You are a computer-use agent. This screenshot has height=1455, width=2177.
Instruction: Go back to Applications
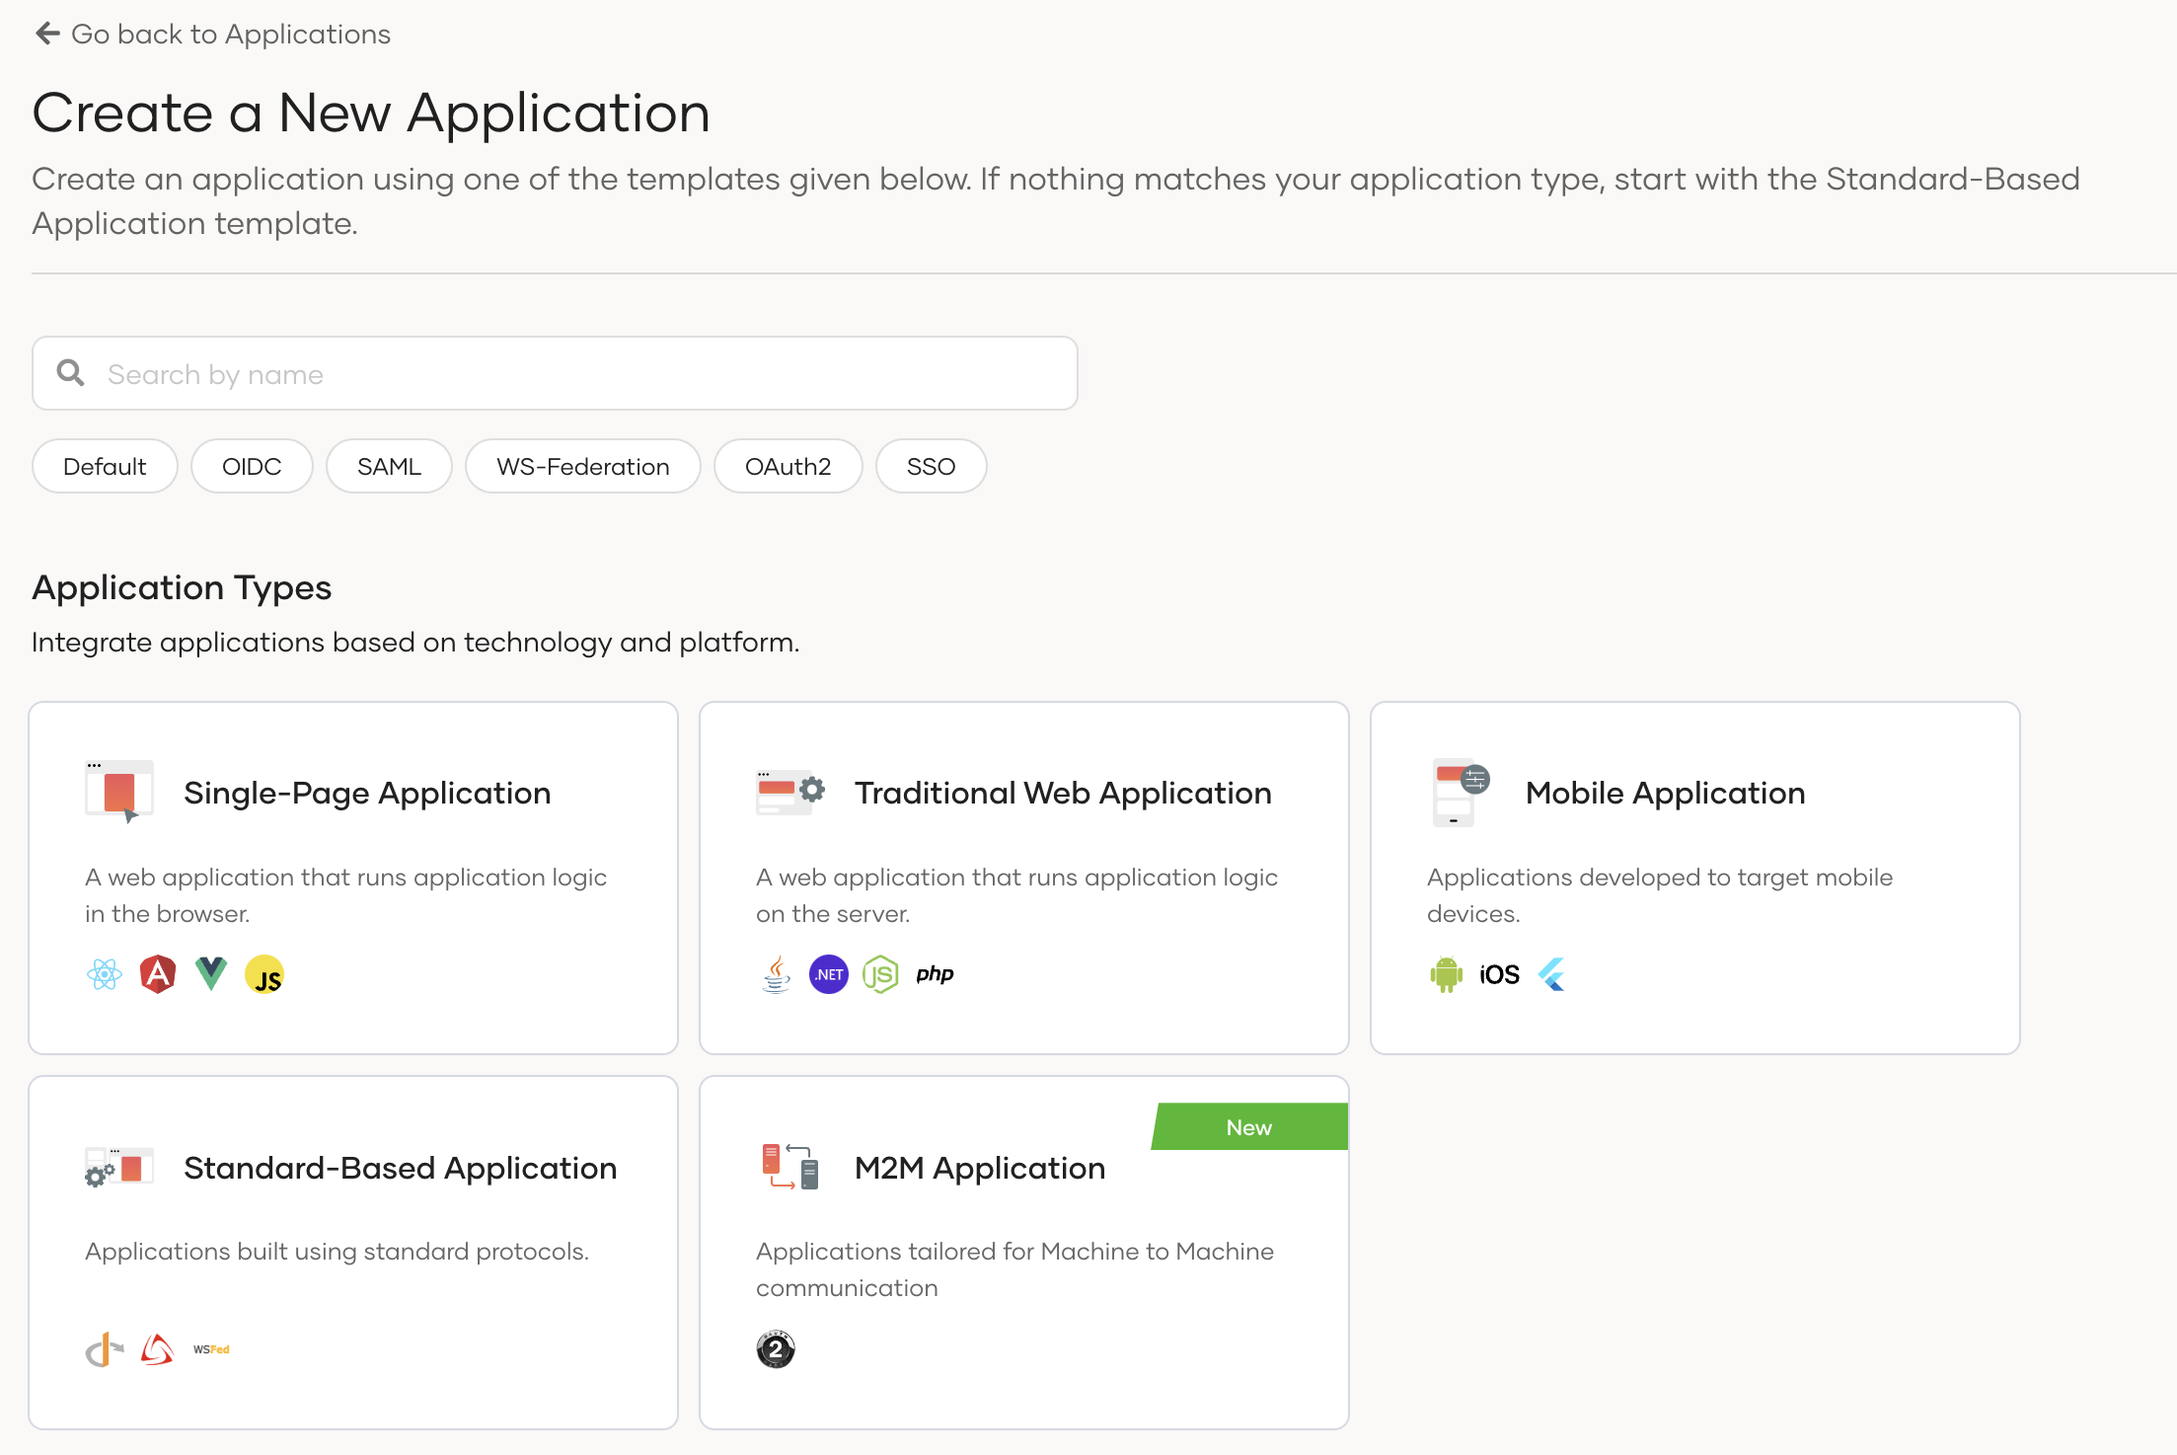(x=213, y=35)
